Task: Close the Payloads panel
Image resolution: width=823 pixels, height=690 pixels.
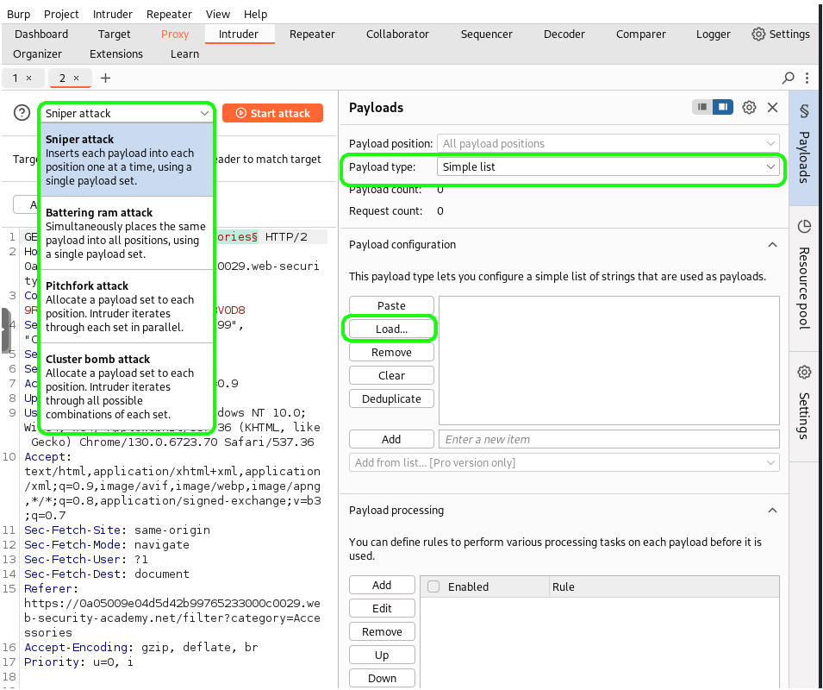Action: pos(773,108)
